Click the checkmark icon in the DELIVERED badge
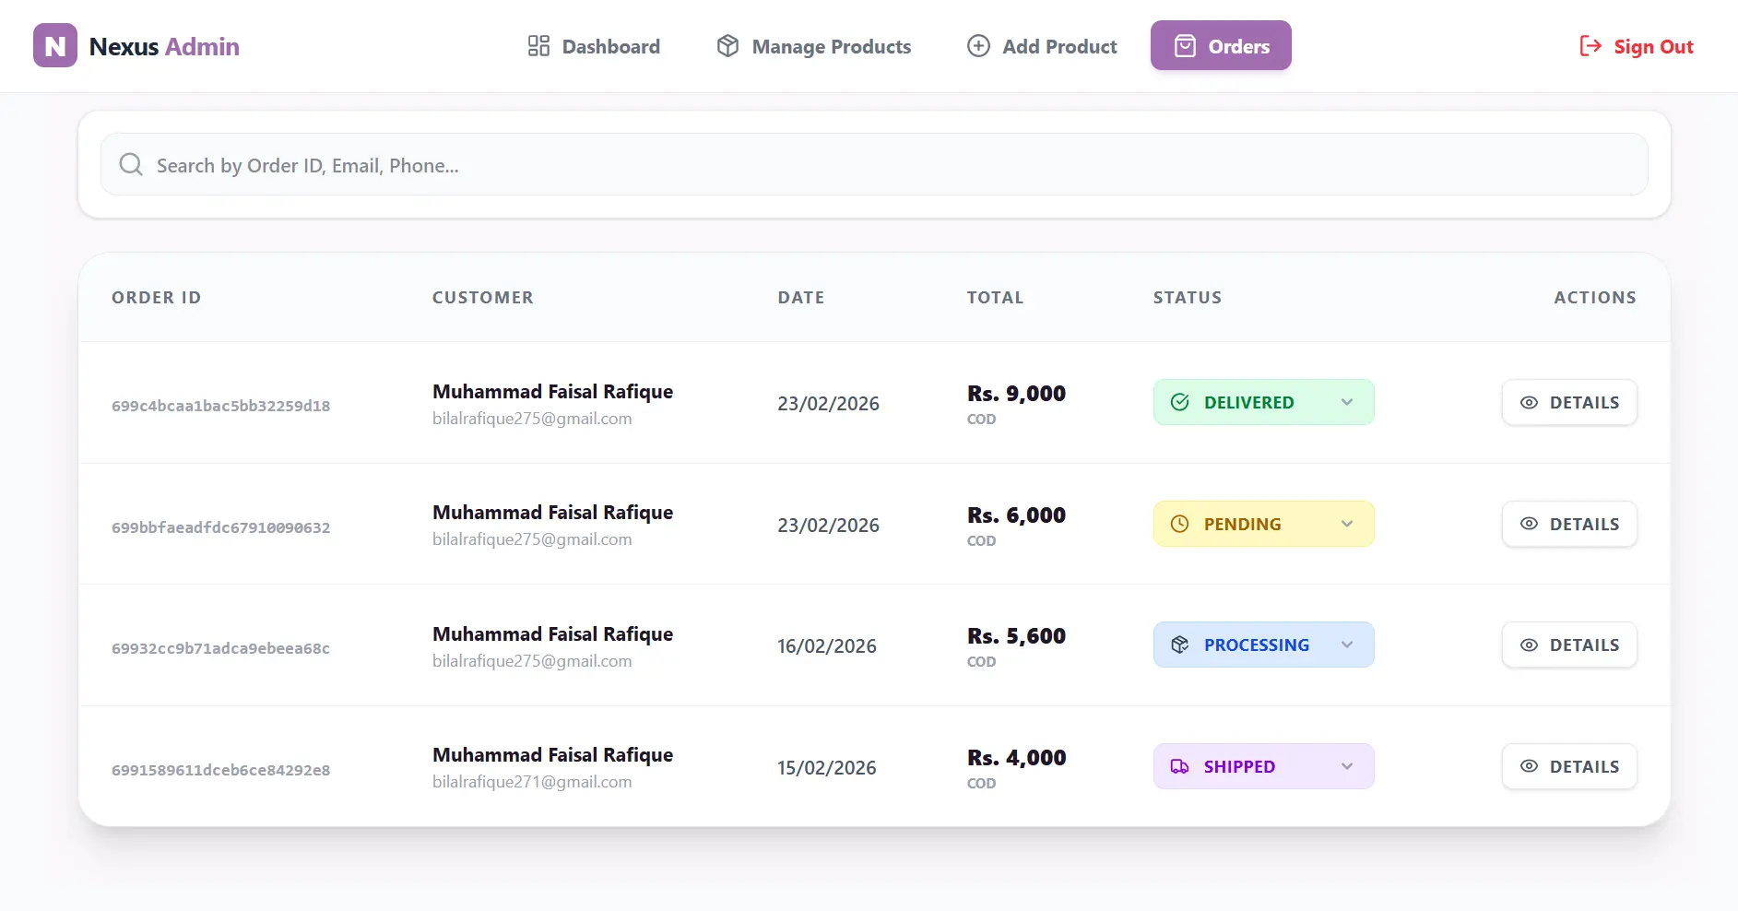1738x911 pixels. click(1180, 401)
